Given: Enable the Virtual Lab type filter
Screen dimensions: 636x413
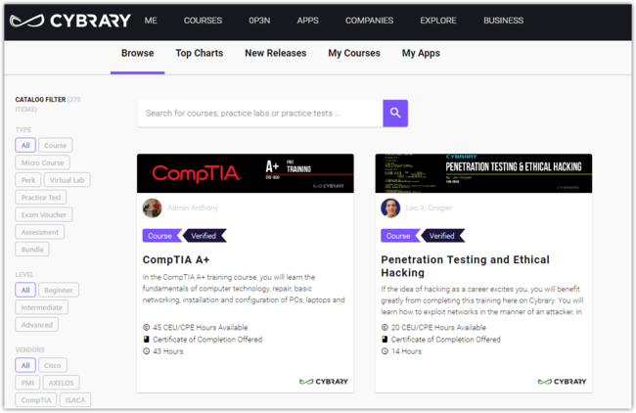Looking at the screenshot, I should pyautogui.click(x=68, y=180).
